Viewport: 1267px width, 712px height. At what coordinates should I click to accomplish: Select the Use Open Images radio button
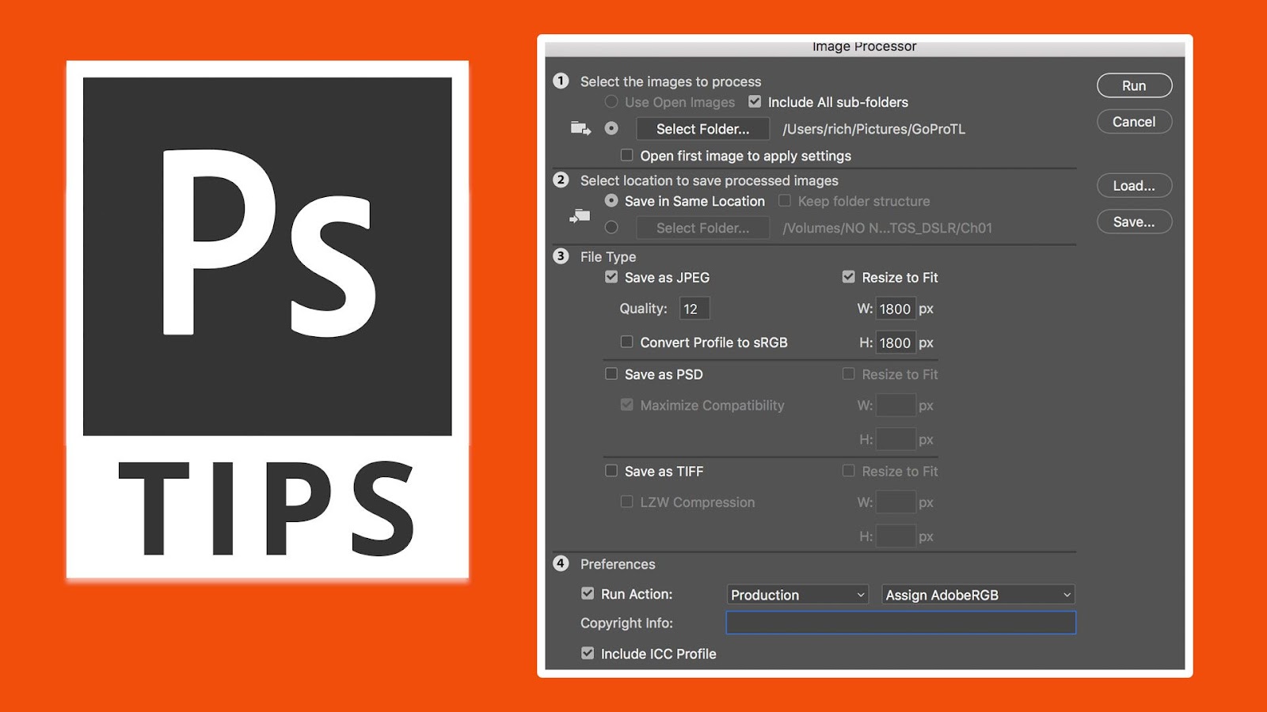(611, 101)
